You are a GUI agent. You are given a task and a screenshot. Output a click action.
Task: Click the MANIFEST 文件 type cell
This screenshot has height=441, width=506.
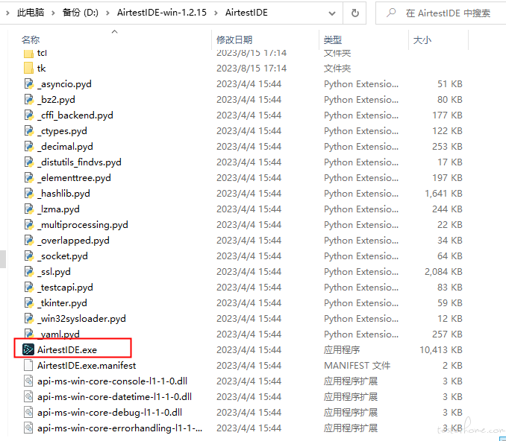click(357, 365)
